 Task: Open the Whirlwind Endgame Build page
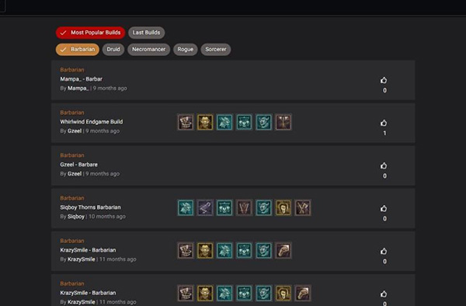92,122
